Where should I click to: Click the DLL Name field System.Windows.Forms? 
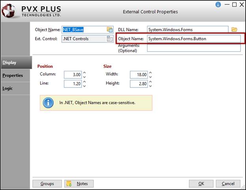point(188,30)
